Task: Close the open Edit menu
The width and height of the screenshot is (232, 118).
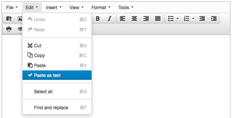Action: click(32, 7)
